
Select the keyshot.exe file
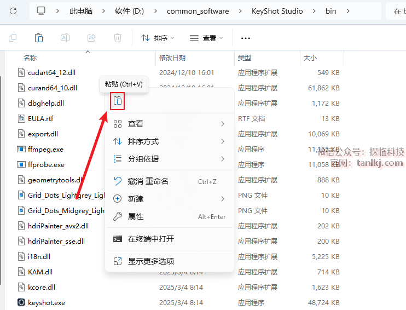(x=46, y=302)
